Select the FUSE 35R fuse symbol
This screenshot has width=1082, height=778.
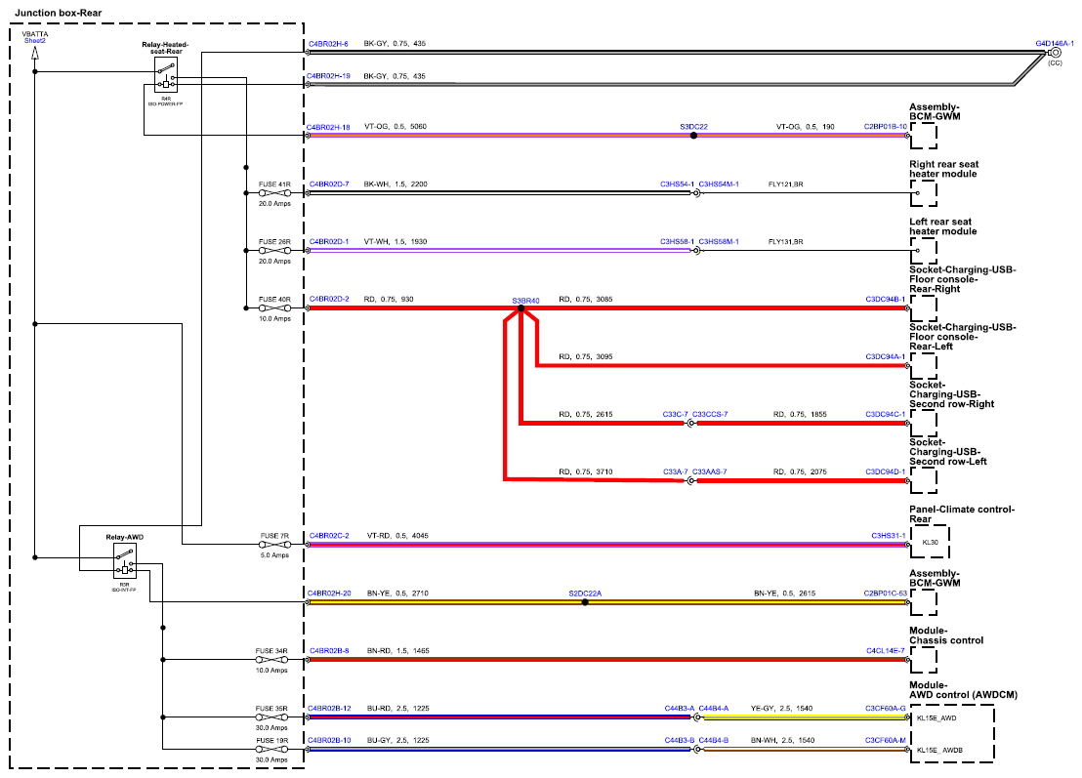pyautogui.click(x=271, y=717)
